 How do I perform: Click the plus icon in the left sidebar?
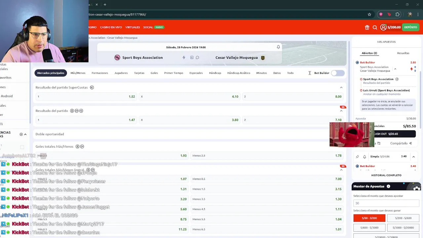point(21,134)
